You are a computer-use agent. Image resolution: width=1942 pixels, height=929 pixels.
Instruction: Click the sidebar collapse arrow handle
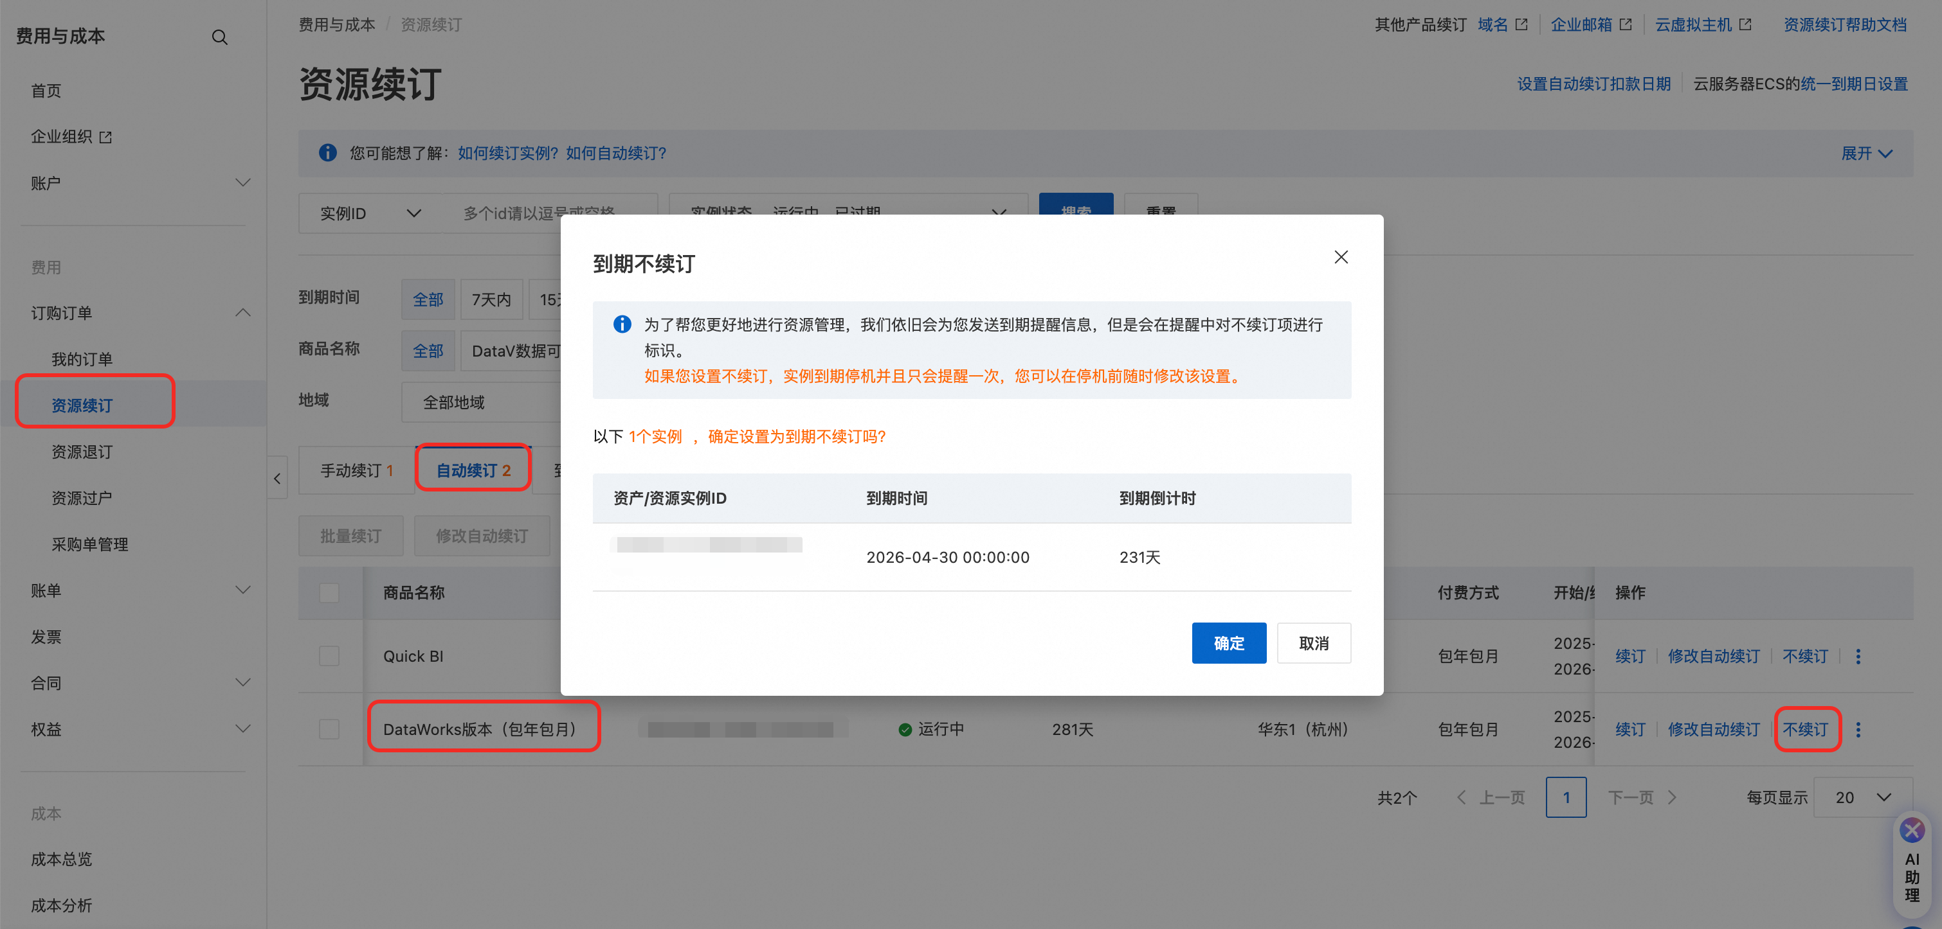[277, 478]
